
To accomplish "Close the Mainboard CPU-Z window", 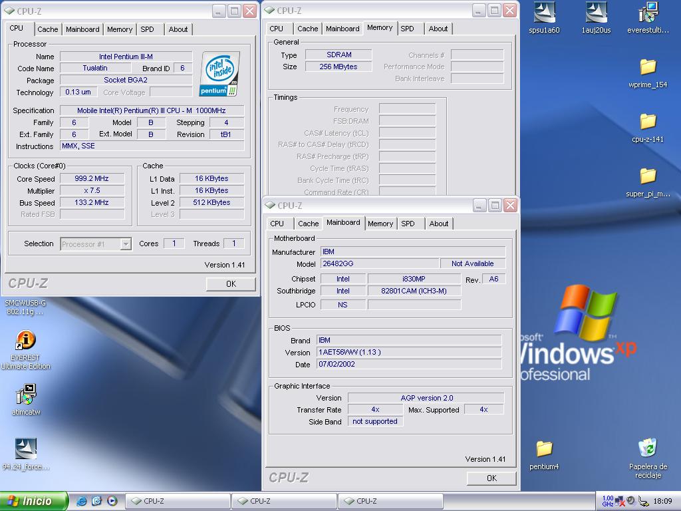I will click(510, 205).
